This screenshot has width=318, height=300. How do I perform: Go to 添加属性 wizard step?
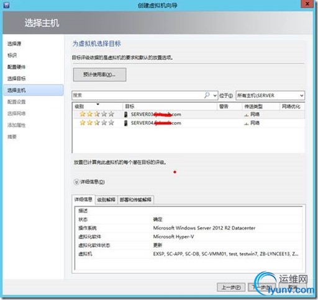click(16, 125)
